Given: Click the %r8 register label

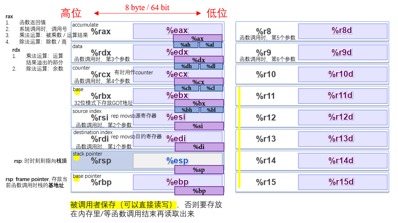Looking at the screenshot, I should [263, 31].
